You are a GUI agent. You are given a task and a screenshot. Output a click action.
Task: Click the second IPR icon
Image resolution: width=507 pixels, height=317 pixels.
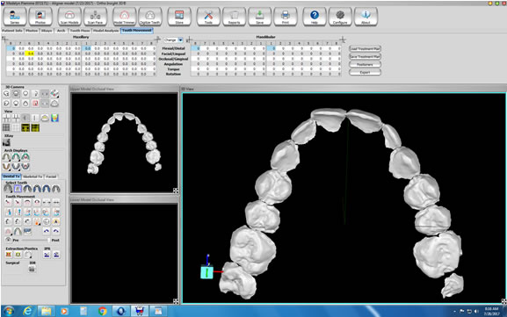(56, 255)
